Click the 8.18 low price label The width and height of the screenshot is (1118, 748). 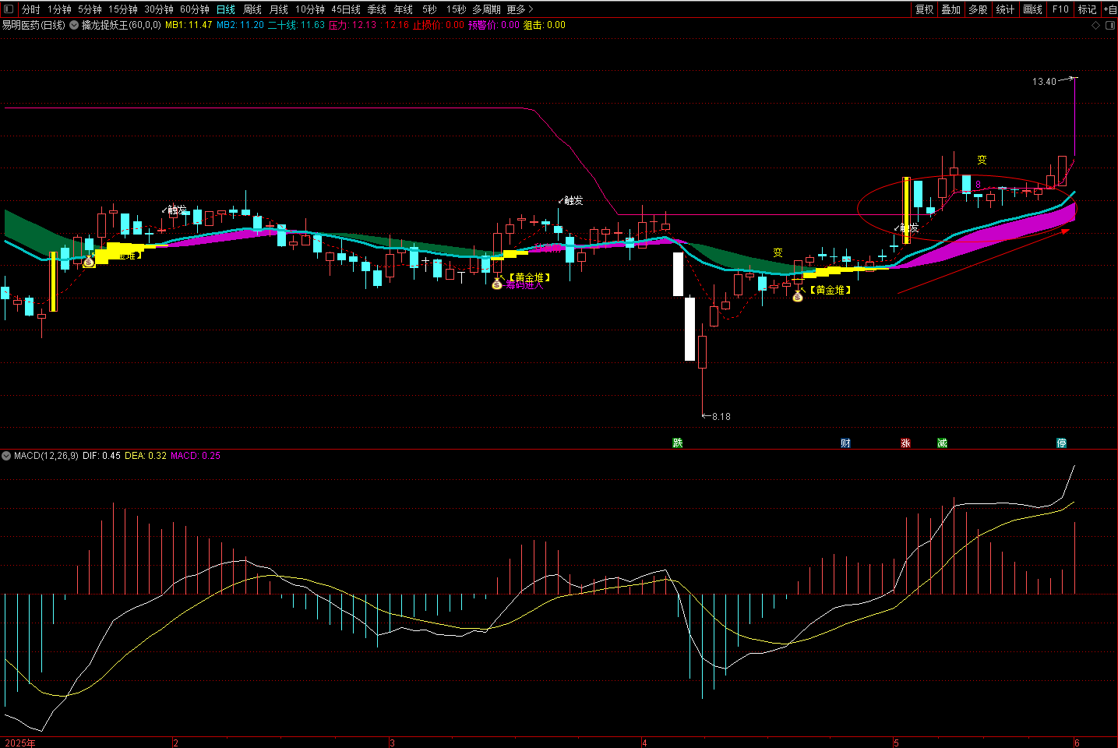721,417
